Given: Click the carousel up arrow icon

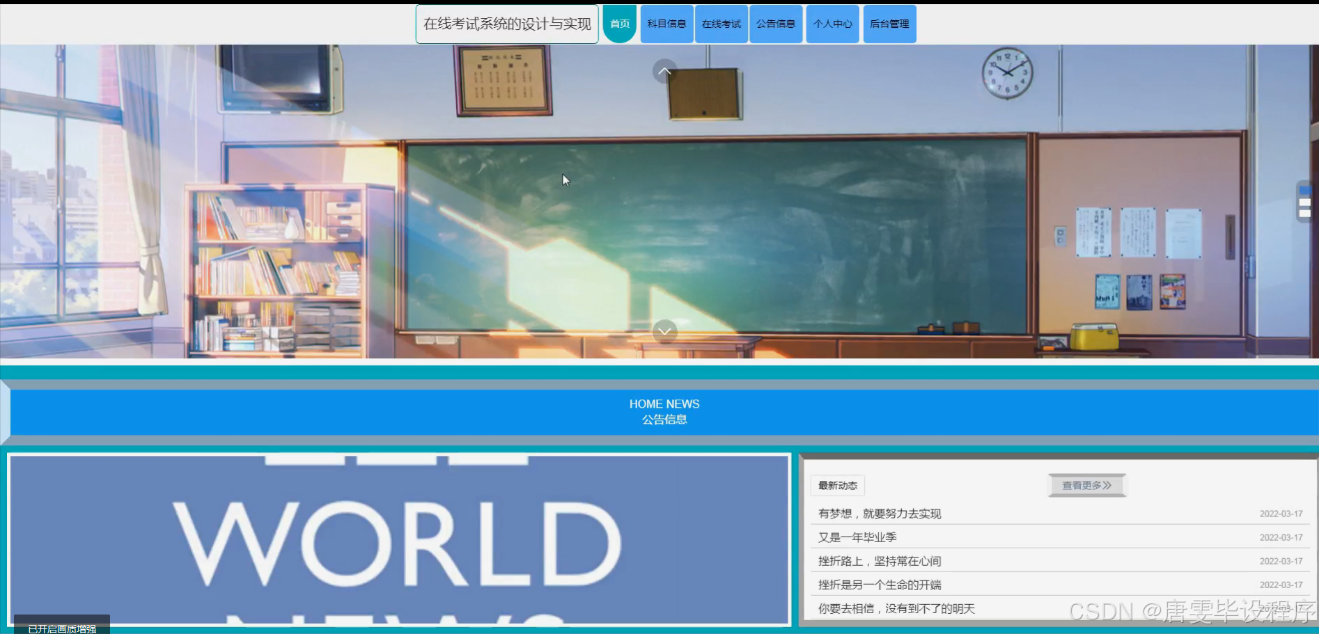Looking at the screenshot, I should (664, 71).
